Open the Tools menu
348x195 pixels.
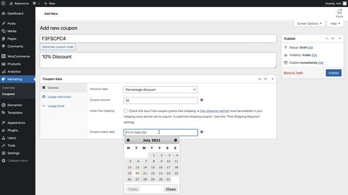point(11,146)
